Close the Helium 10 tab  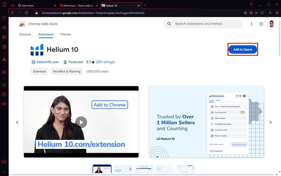coord(139,5)
